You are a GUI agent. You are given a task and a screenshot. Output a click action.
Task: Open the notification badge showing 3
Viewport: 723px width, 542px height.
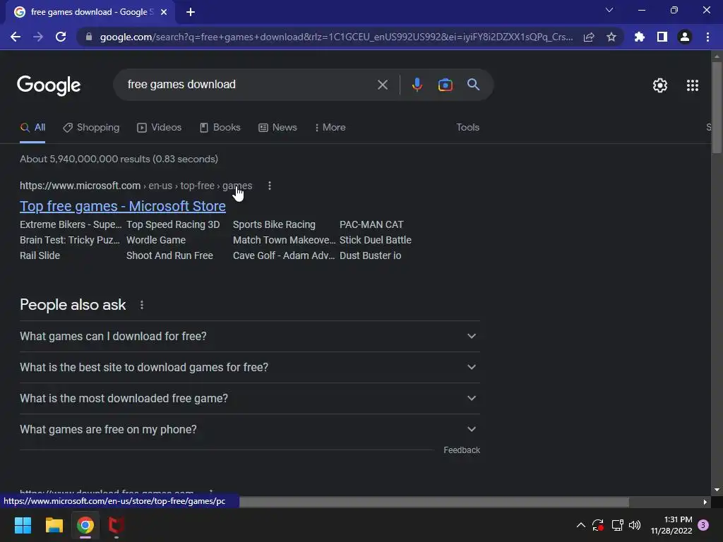coord(703,525)
